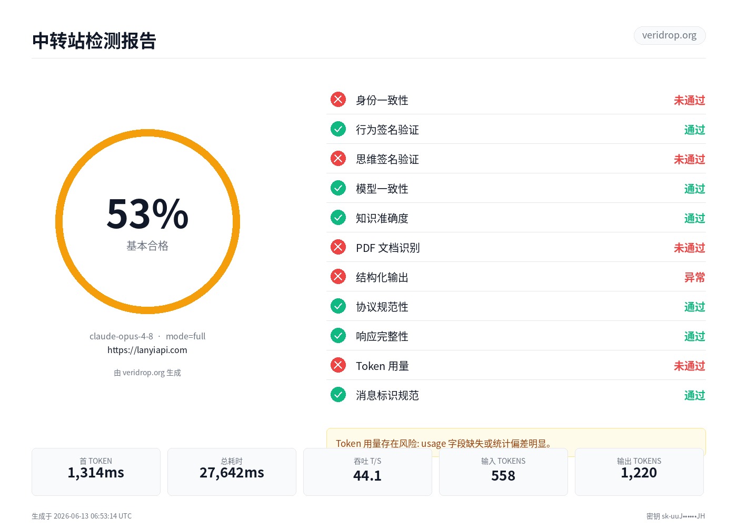
Task: Click the green check icon beside 消息标识规范
Action: [338, 395]
